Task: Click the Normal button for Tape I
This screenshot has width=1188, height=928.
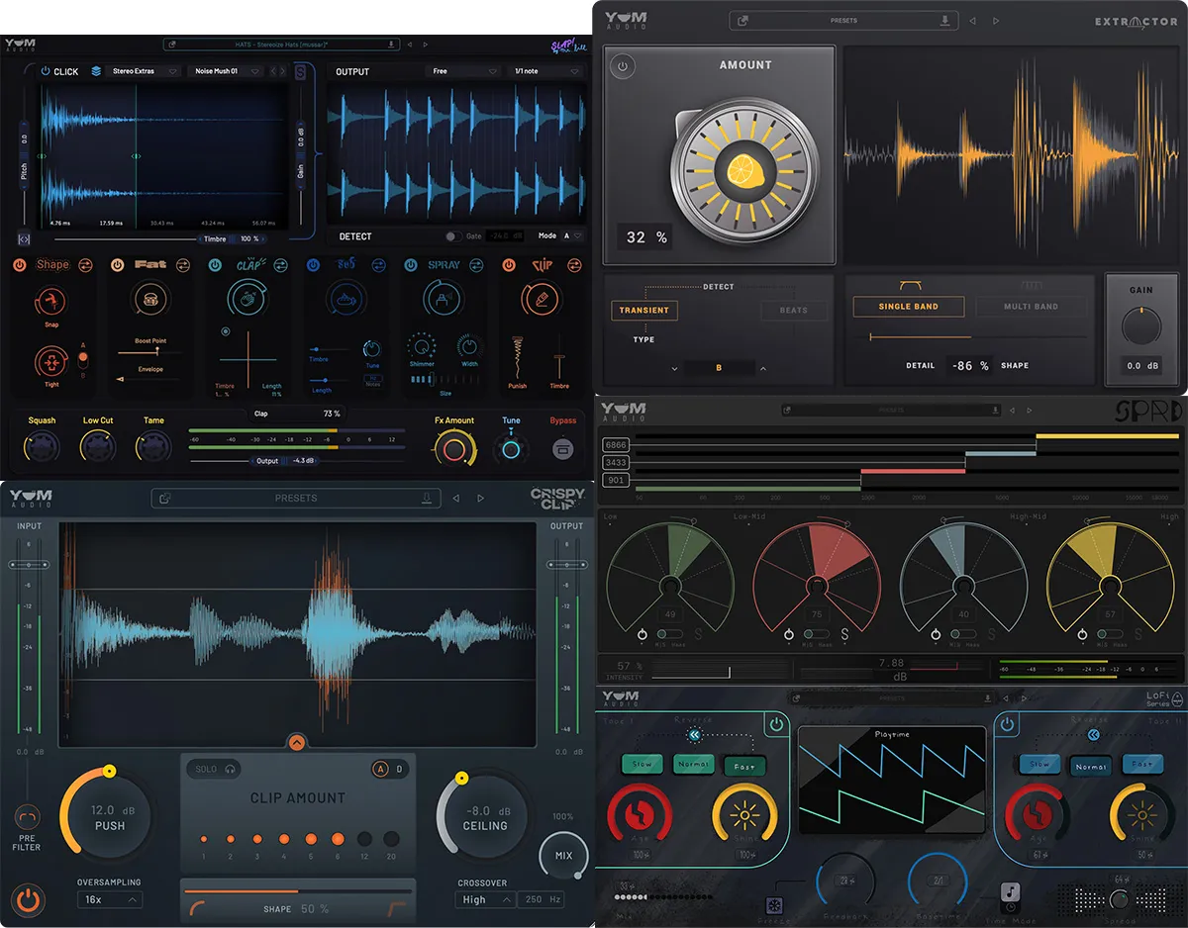Action: 693,765
